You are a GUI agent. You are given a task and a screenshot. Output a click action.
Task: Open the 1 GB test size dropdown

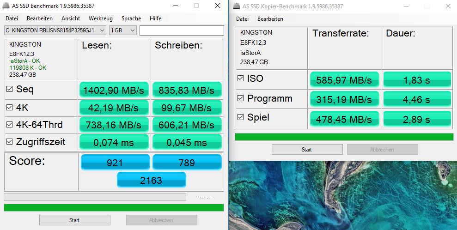coord(123,30)
